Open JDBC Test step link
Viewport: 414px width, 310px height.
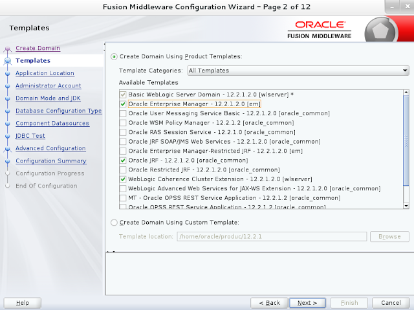[x=30, y=136]
